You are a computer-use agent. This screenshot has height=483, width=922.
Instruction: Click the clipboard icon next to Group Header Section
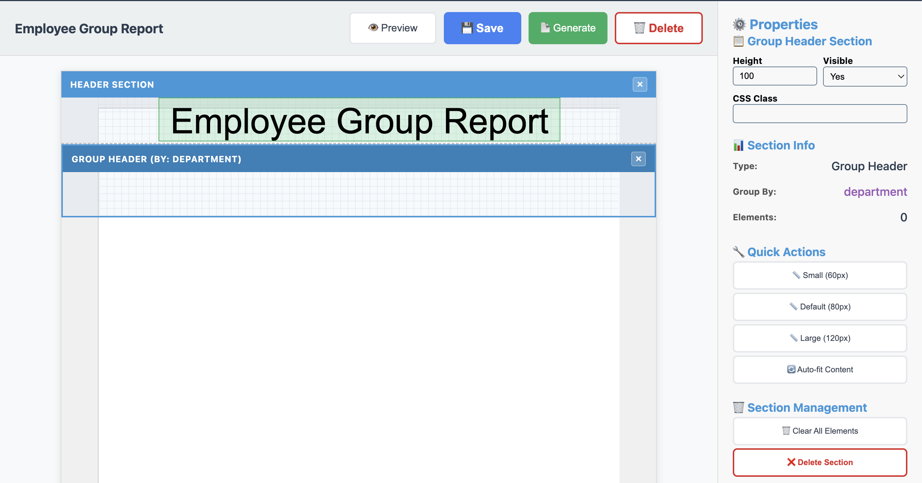point(739,41)
